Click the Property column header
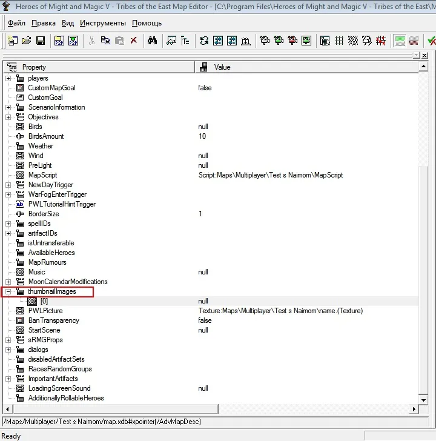 pos(99,67)
